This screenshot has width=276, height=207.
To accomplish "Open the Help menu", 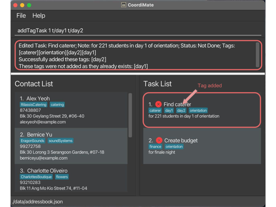I will (39, 16).
